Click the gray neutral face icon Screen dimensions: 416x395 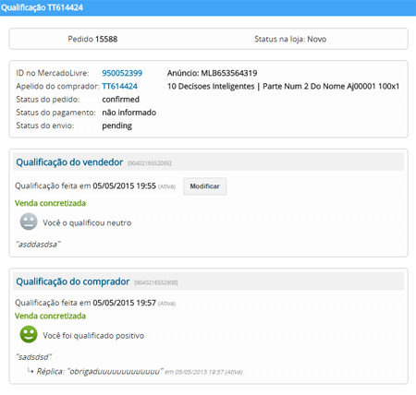pos(29,221)
